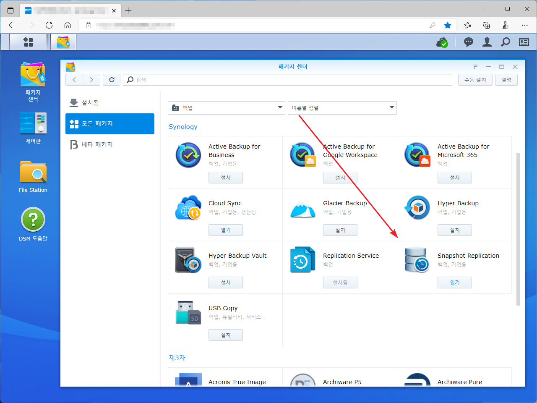Open the widgets panel icon
The height and width of the screenshot is (403, 537).
point(524,42)
